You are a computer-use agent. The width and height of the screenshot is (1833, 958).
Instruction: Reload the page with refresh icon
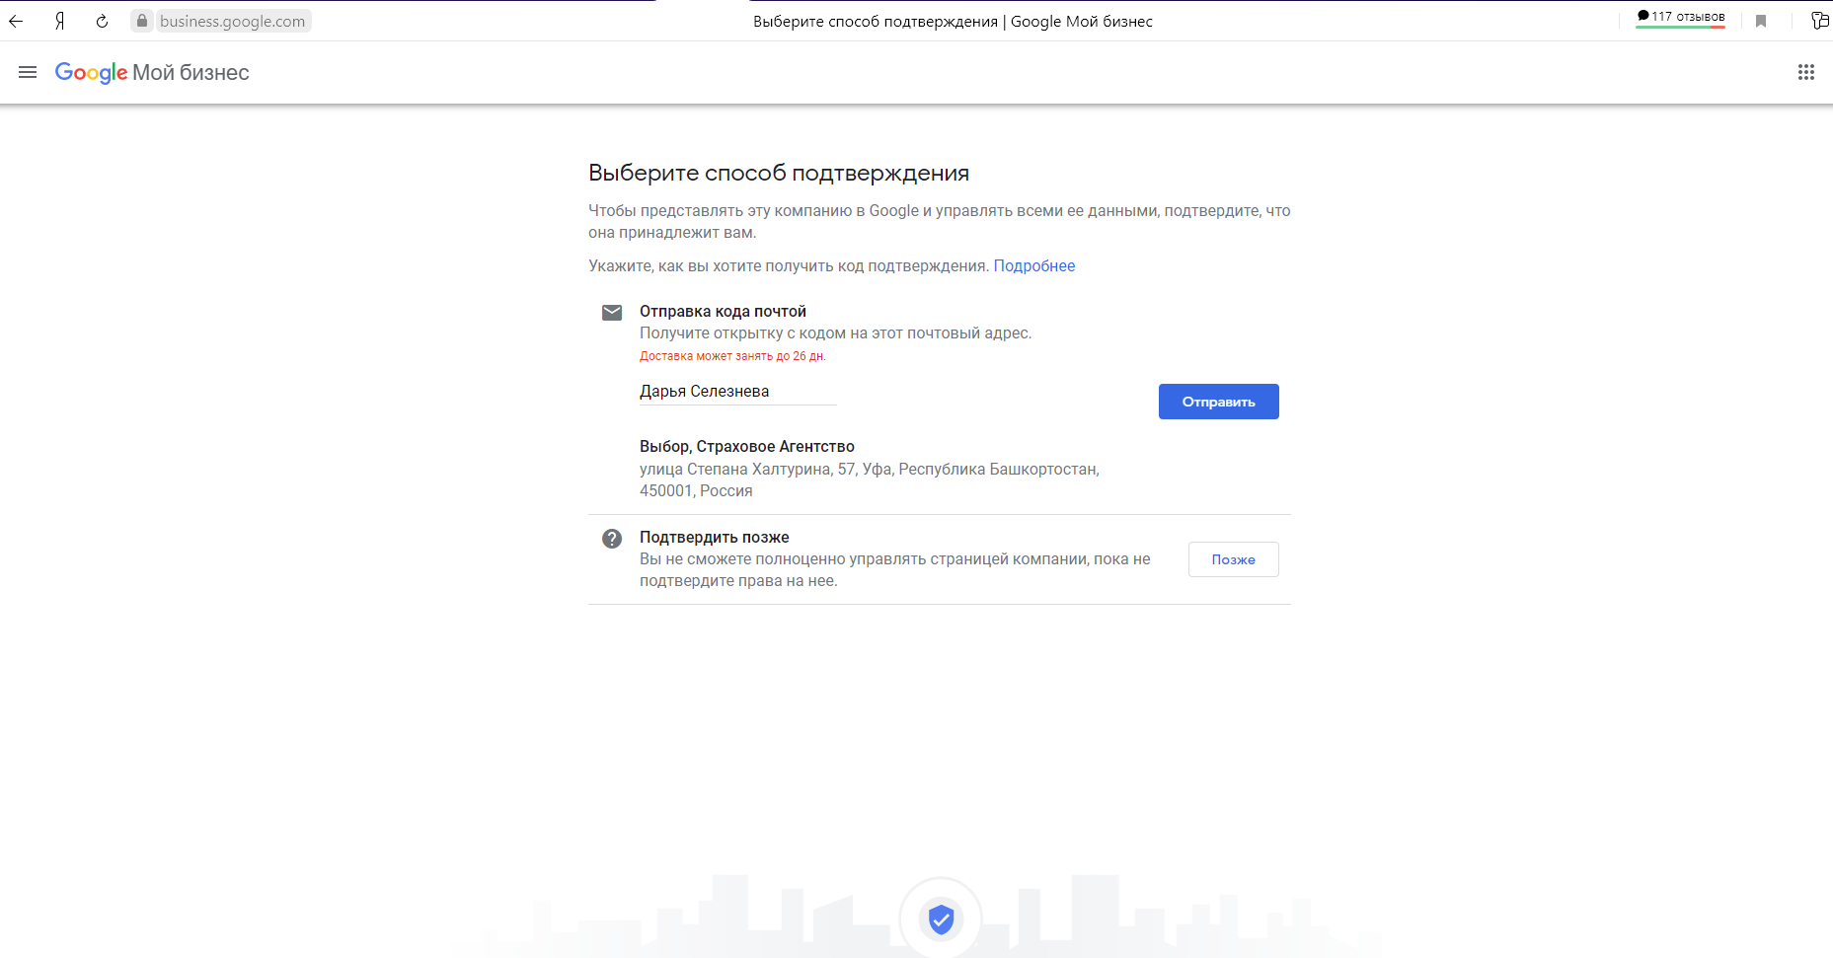tap(102, 21)
